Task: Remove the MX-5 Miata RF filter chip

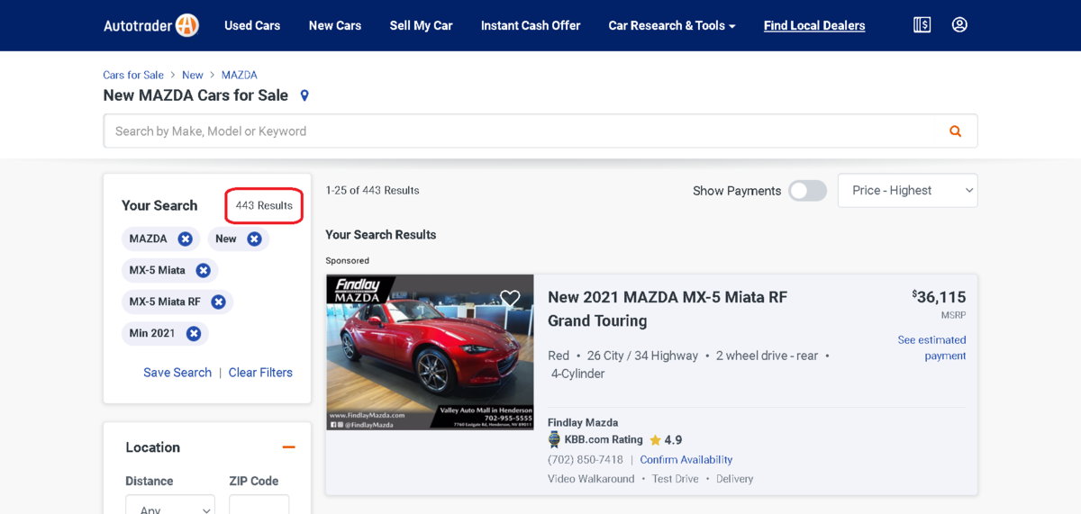Action: [x=218, y=302]
